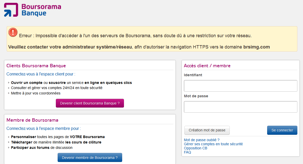
Task: Follow the 'Opposition CB' link
Action: (x=195, y=148)
